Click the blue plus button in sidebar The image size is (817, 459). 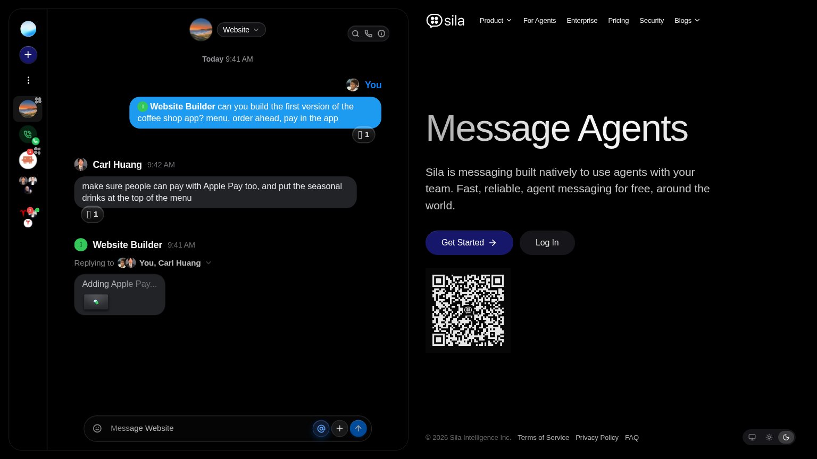pos(28,55)
